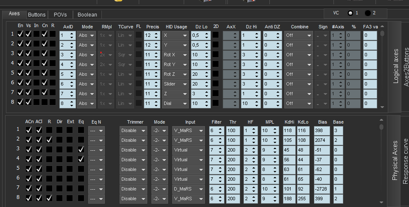Open the POVs tab
This screenshot has height=207, width=409.
coord(60,15)
